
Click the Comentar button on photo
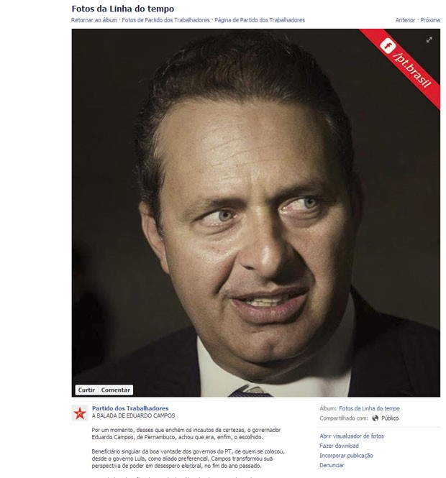point(116,390)
